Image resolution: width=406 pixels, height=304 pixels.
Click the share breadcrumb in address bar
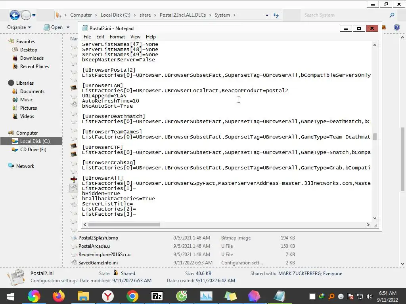[x=145, y=15]
